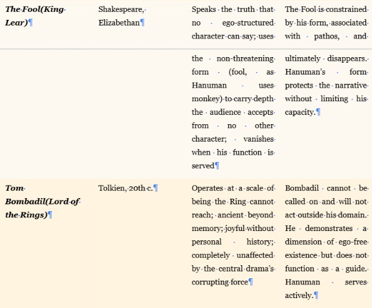This screenshot has height=308, width=372.
Task: Click the text 'Operates at a scale of'
Action: 233,188
